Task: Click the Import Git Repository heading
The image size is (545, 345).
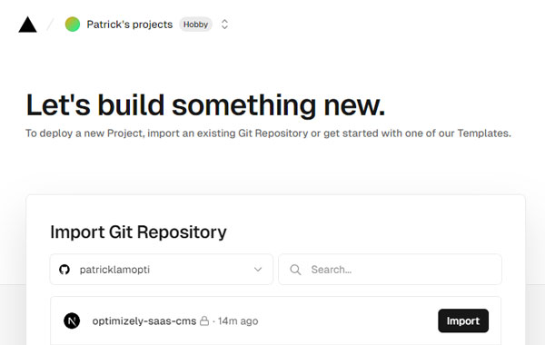Action: (138, 232)
